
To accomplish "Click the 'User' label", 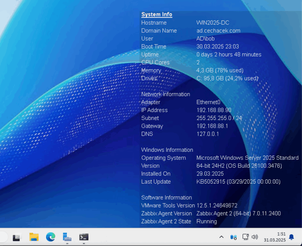I will [147, 39].
